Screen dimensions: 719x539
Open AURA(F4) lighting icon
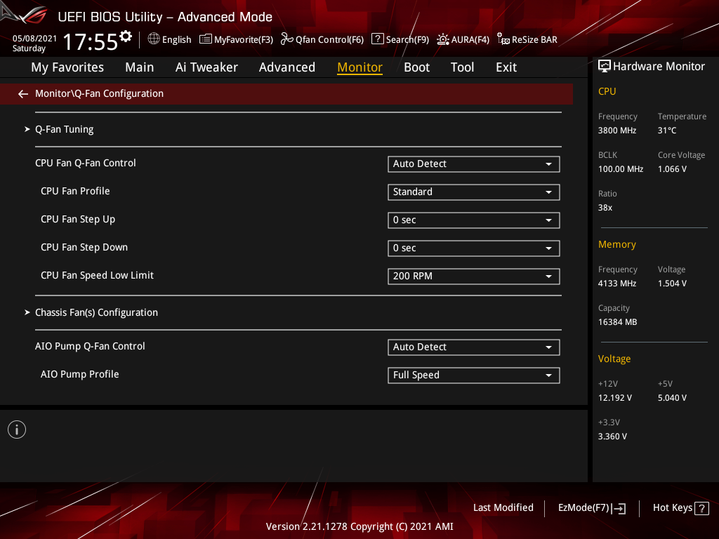click(442, 39)
